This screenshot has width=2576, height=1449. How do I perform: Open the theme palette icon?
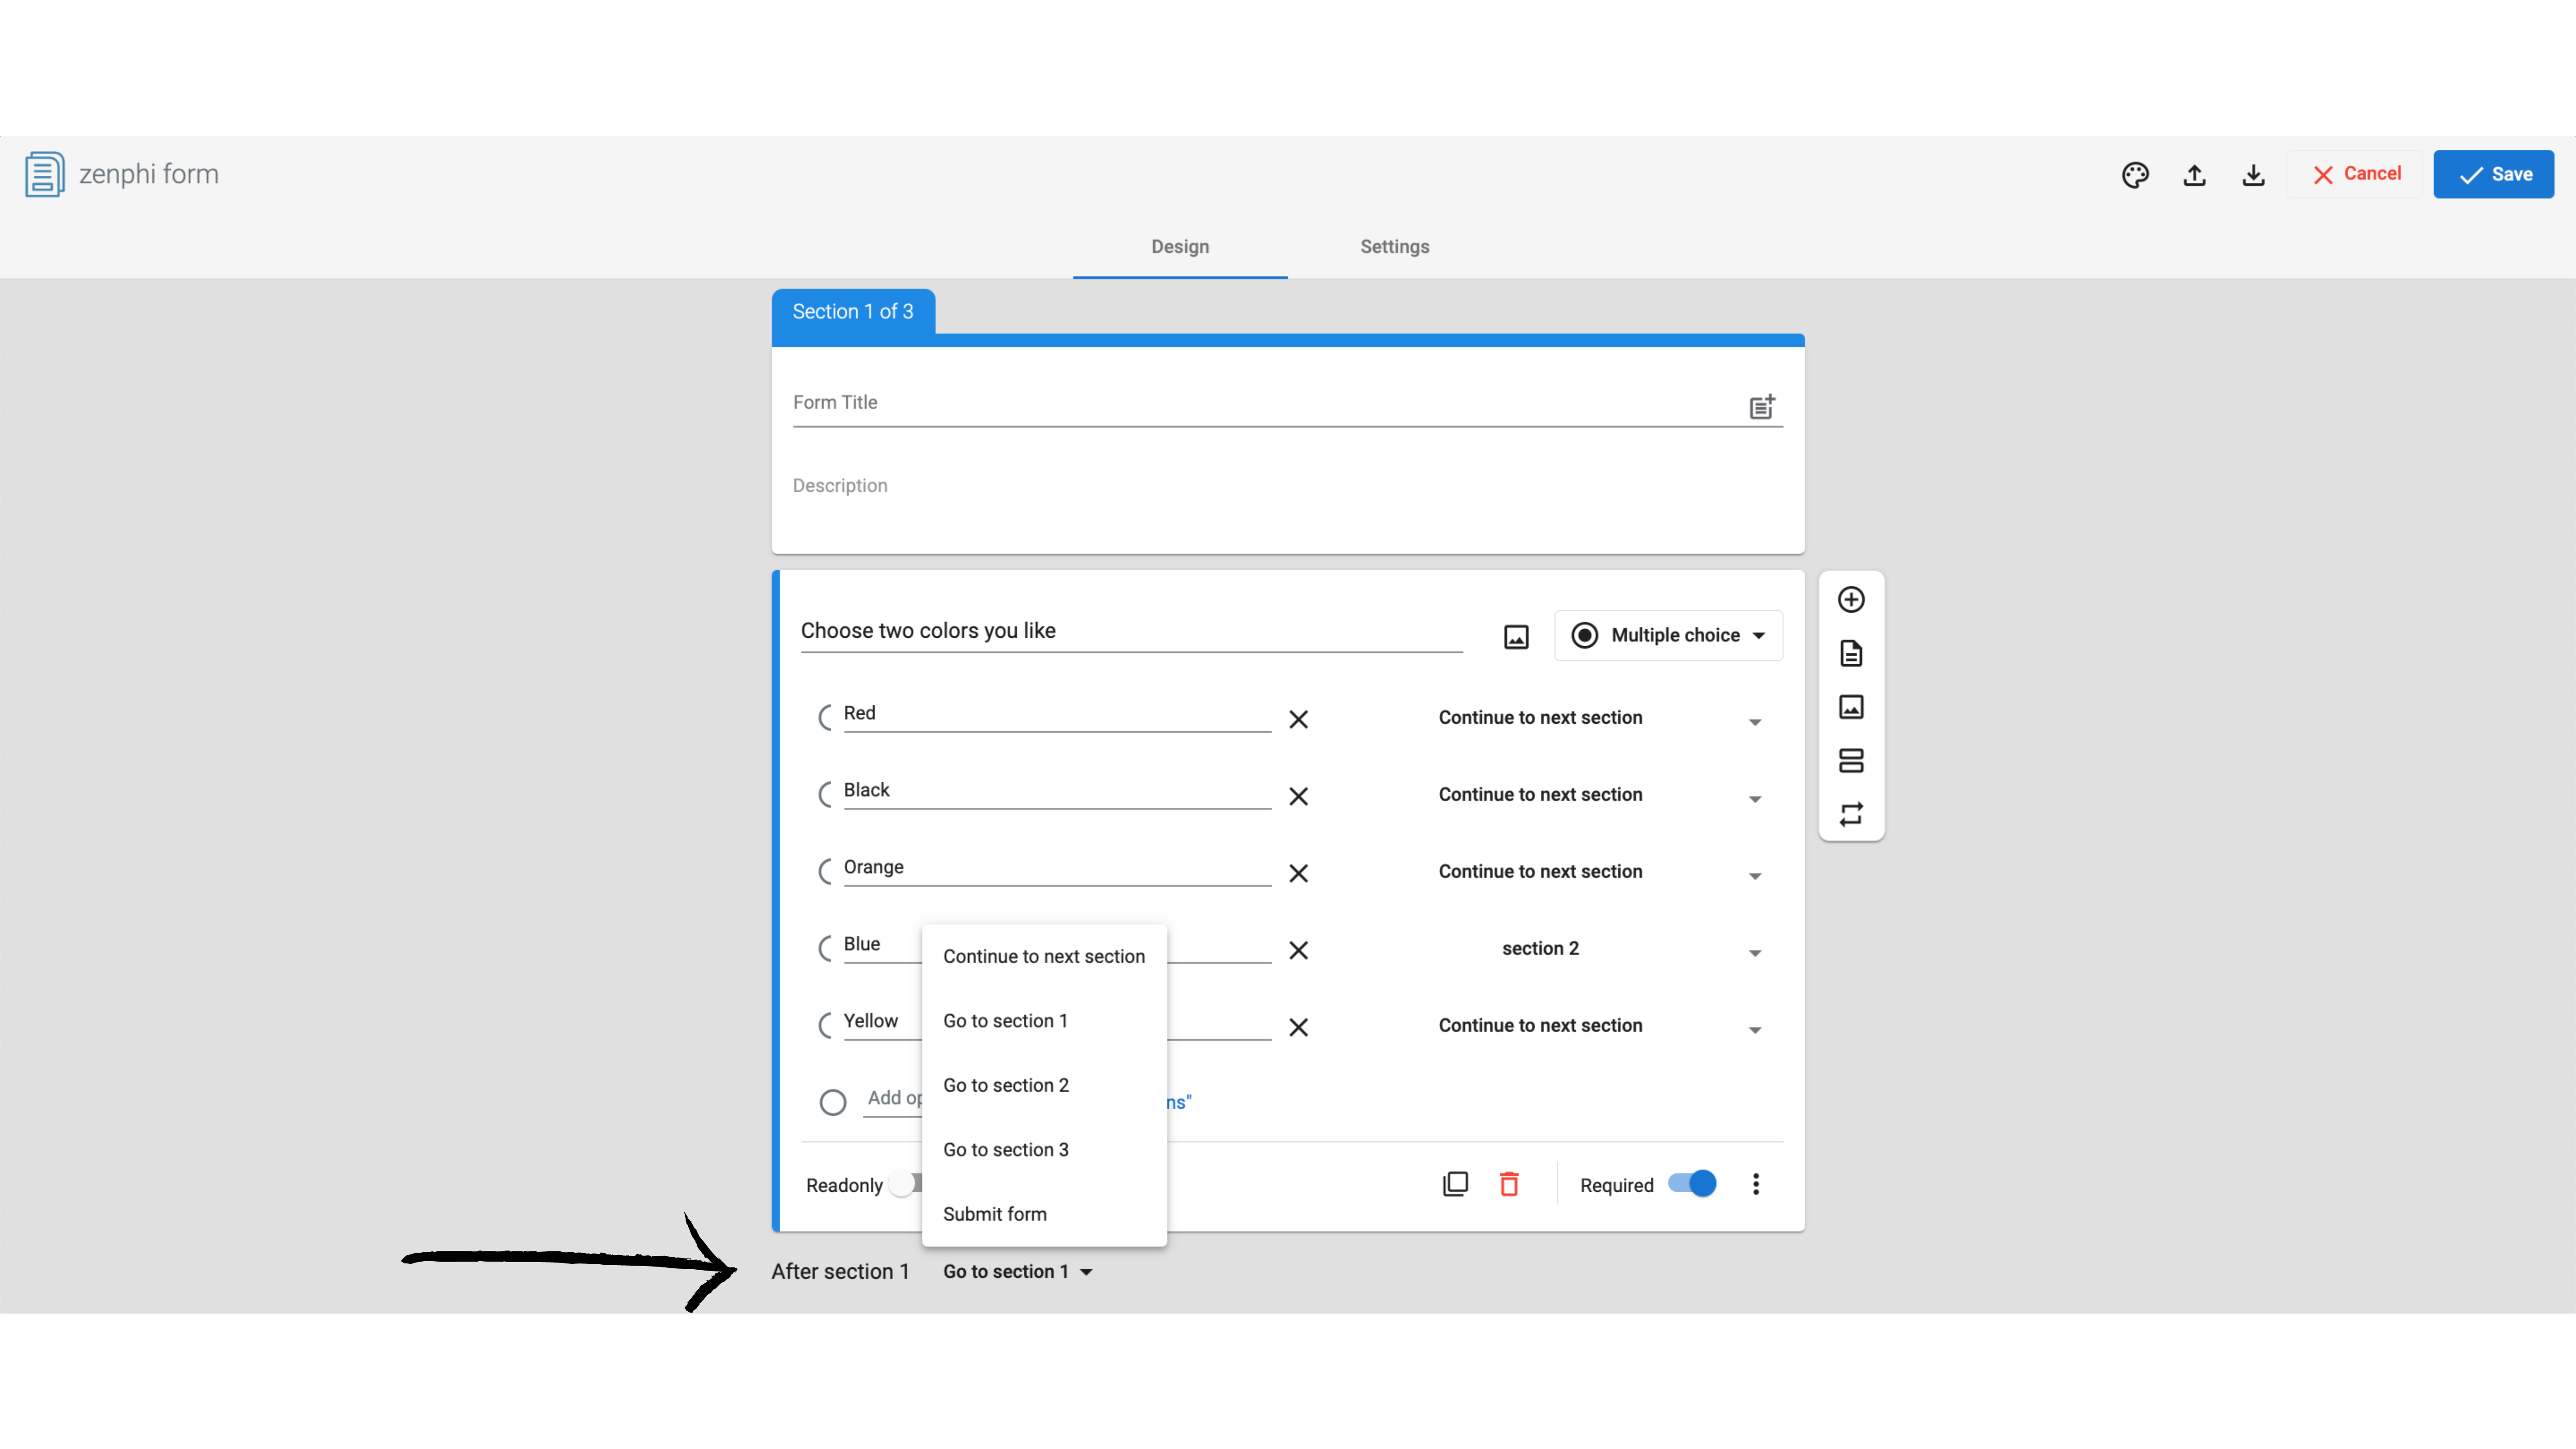click(2135, 175)
